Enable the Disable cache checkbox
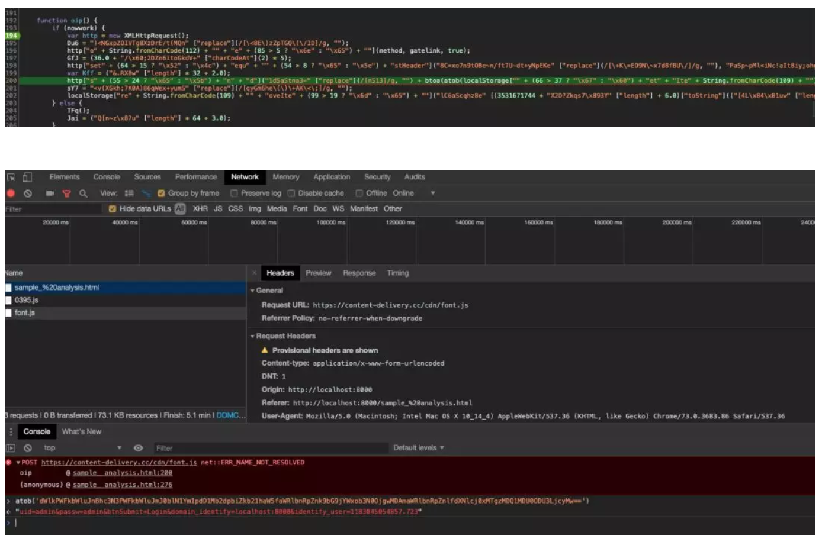The image size is (822, 542). tap(291, 193)
